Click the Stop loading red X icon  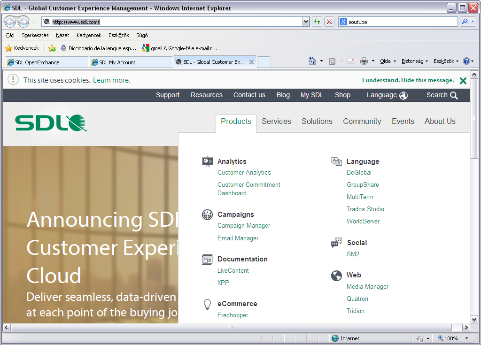pos(329,22)
